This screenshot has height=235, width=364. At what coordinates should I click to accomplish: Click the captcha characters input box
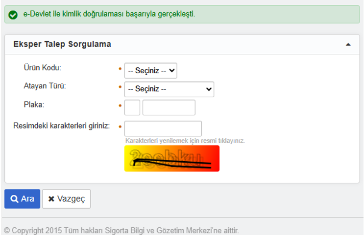[163, 128]
